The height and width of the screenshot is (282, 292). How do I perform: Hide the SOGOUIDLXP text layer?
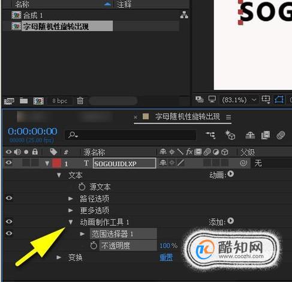click(x=8, y=163)
